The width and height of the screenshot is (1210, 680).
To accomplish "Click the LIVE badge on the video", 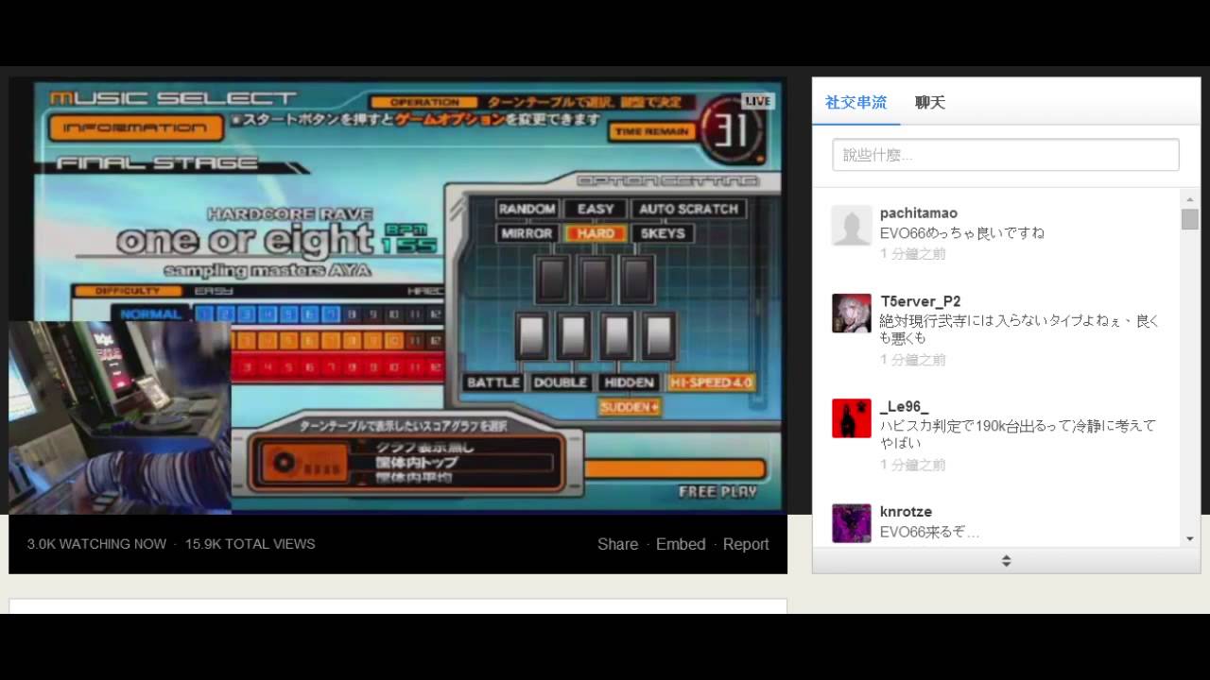I will point(758,101).
